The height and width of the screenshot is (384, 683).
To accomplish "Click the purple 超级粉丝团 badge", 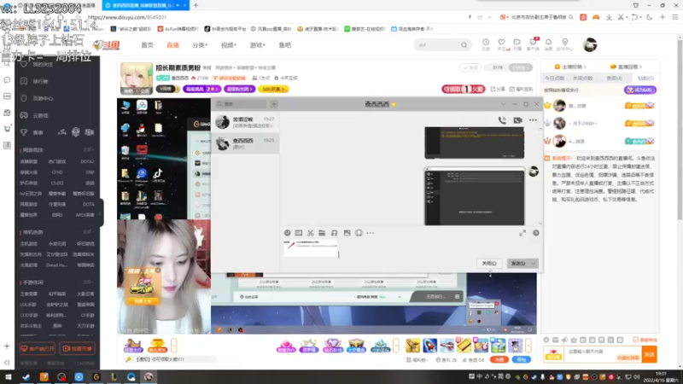I will point(240,89).
